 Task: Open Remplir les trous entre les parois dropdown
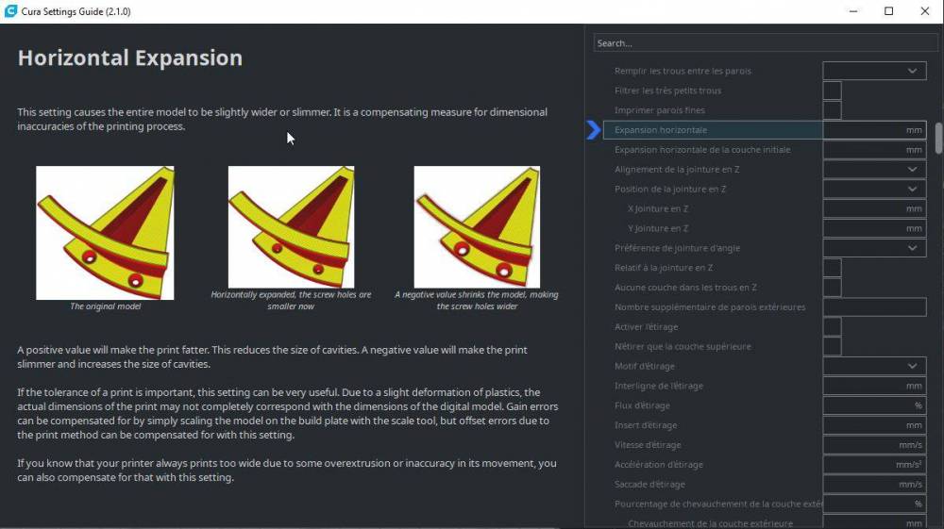tap(874, 71)
